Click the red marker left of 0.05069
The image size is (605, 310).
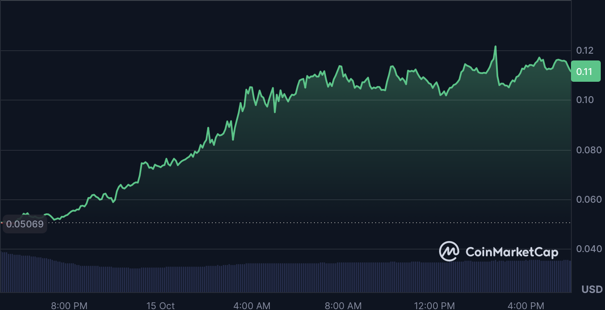click(1, 222)
